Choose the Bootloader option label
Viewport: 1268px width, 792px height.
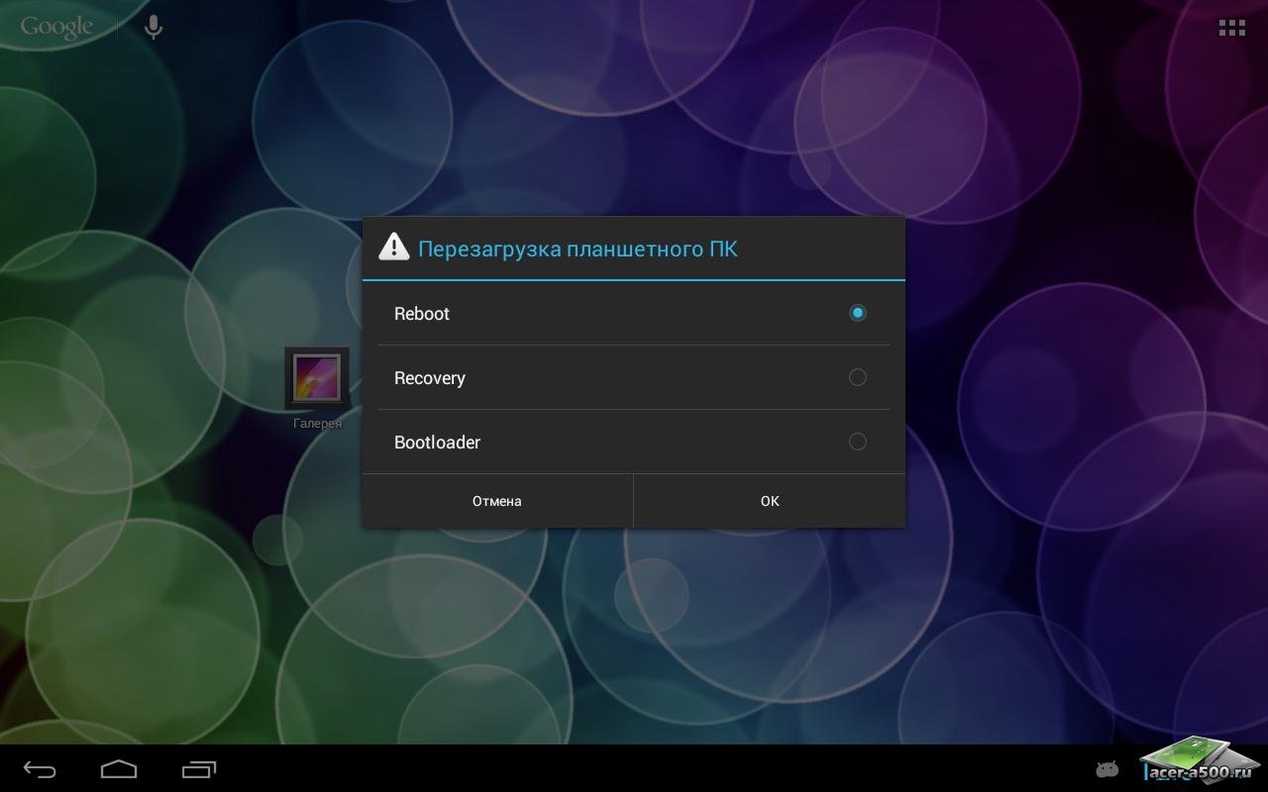[437, 443]
